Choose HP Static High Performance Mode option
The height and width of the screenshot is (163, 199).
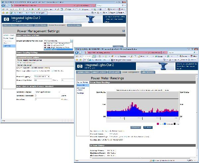(57, 47)
